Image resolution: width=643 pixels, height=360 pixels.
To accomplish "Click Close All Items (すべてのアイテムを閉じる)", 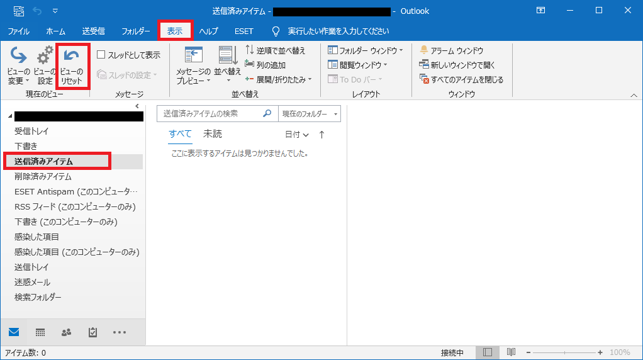I will [x=461, y=79].
